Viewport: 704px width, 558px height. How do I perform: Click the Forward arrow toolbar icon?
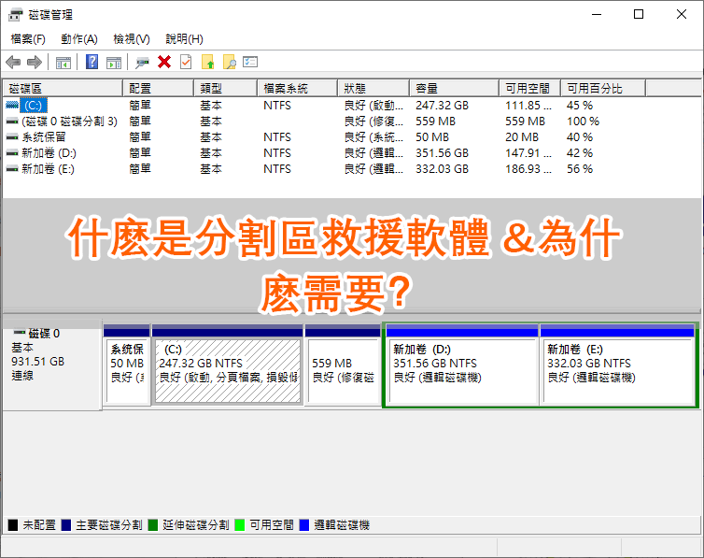(x=35, y=62)
